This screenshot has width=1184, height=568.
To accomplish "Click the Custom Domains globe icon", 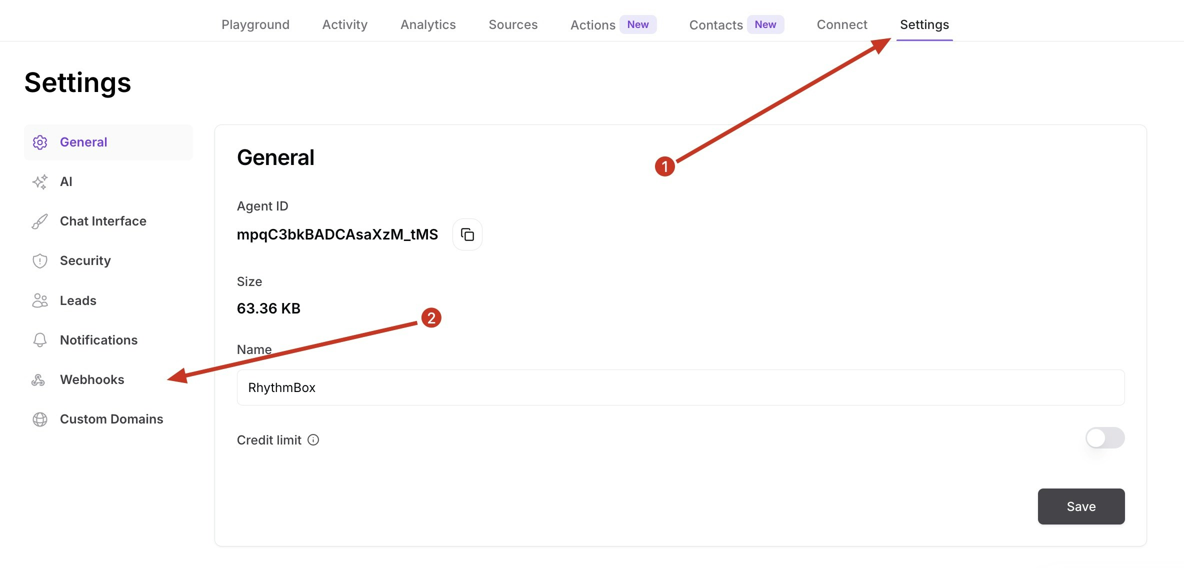I will tap(40, 419).
